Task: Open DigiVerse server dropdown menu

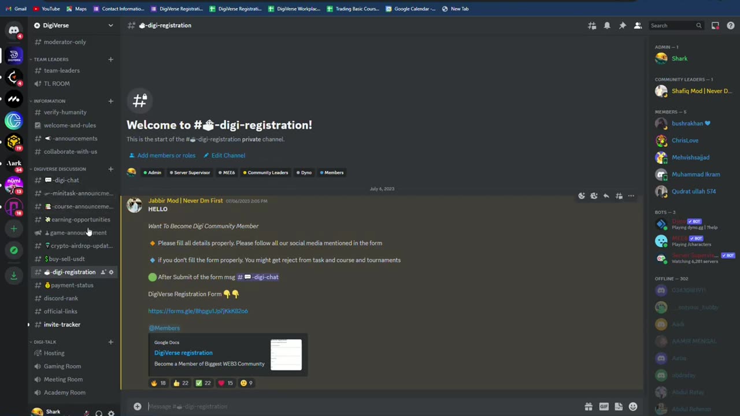Action: [110, 25]
